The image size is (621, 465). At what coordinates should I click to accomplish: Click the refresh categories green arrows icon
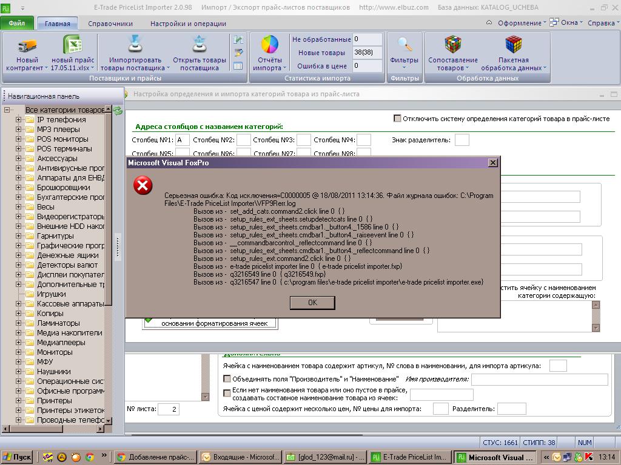click(x=118, y=111)
